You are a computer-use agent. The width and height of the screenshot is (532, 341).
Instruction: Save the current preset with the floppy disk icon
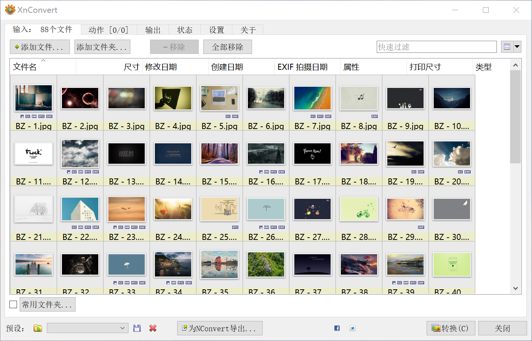(137, 328)
